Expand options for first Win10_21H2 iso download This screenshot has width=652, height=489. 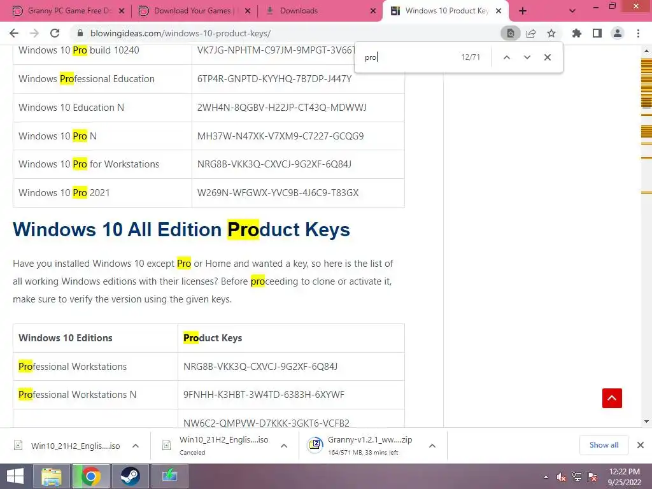pos(136,446)
